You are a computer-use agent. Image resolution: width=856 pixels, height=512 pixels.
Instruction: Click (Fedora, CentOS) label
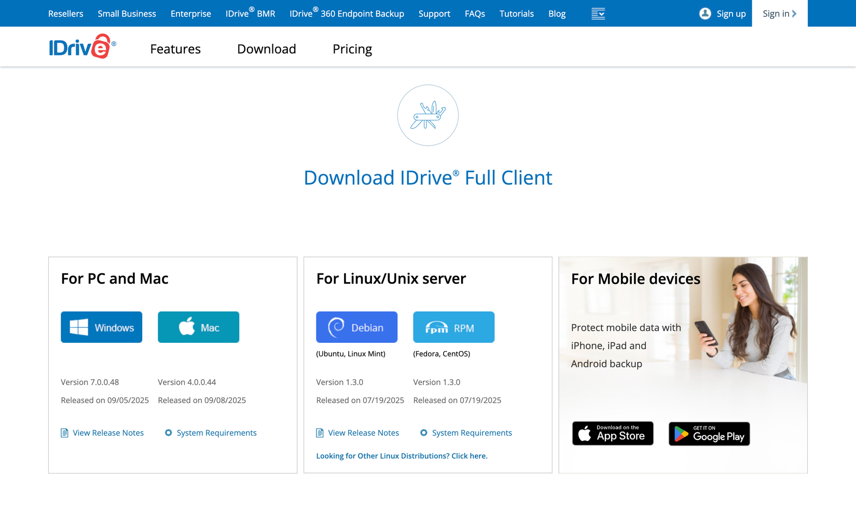click(441, 354)
